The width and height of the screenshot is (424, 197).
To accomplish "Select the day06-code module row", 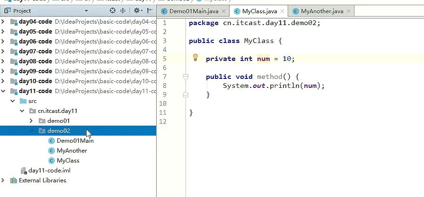I will (x=78, y=41).
